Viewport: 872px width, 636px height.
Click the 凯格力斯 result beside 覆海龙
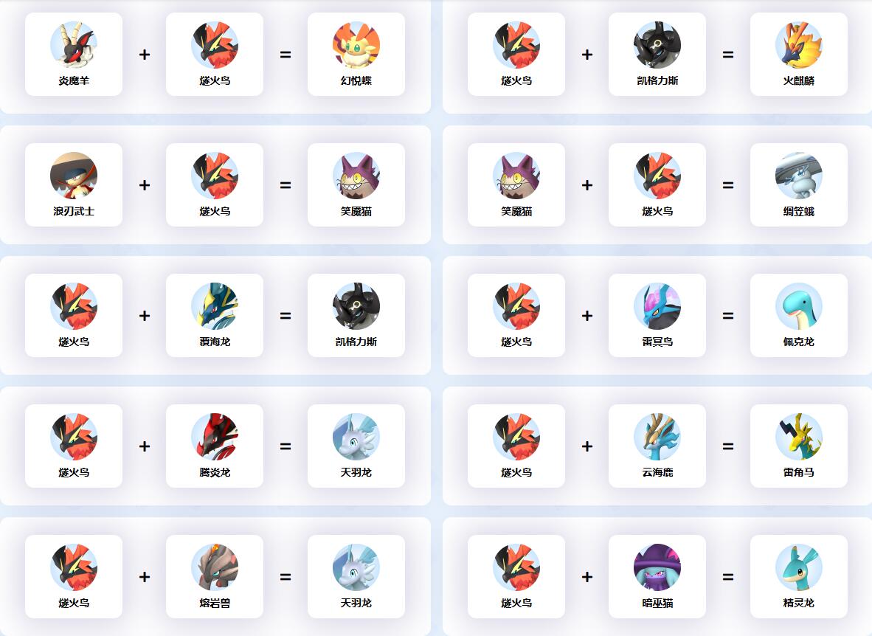coord(356,316)
